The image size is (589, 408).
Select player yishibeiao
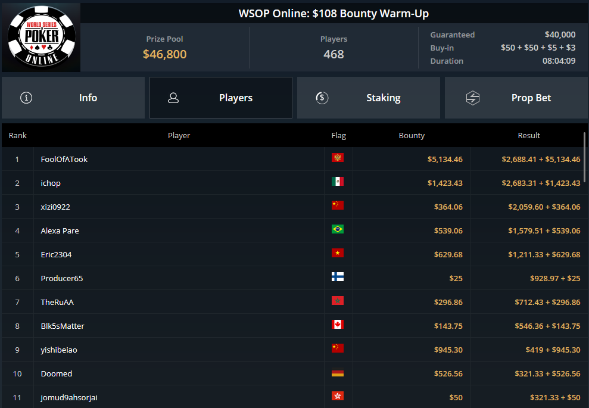(x=59, y=350)
